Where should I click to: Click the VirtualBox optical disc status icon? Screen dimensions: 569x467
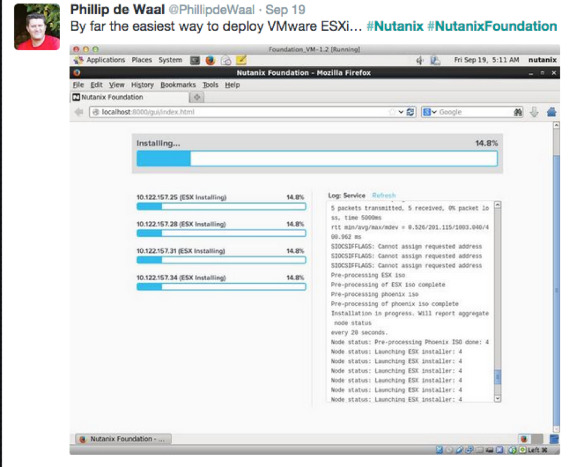449,450
